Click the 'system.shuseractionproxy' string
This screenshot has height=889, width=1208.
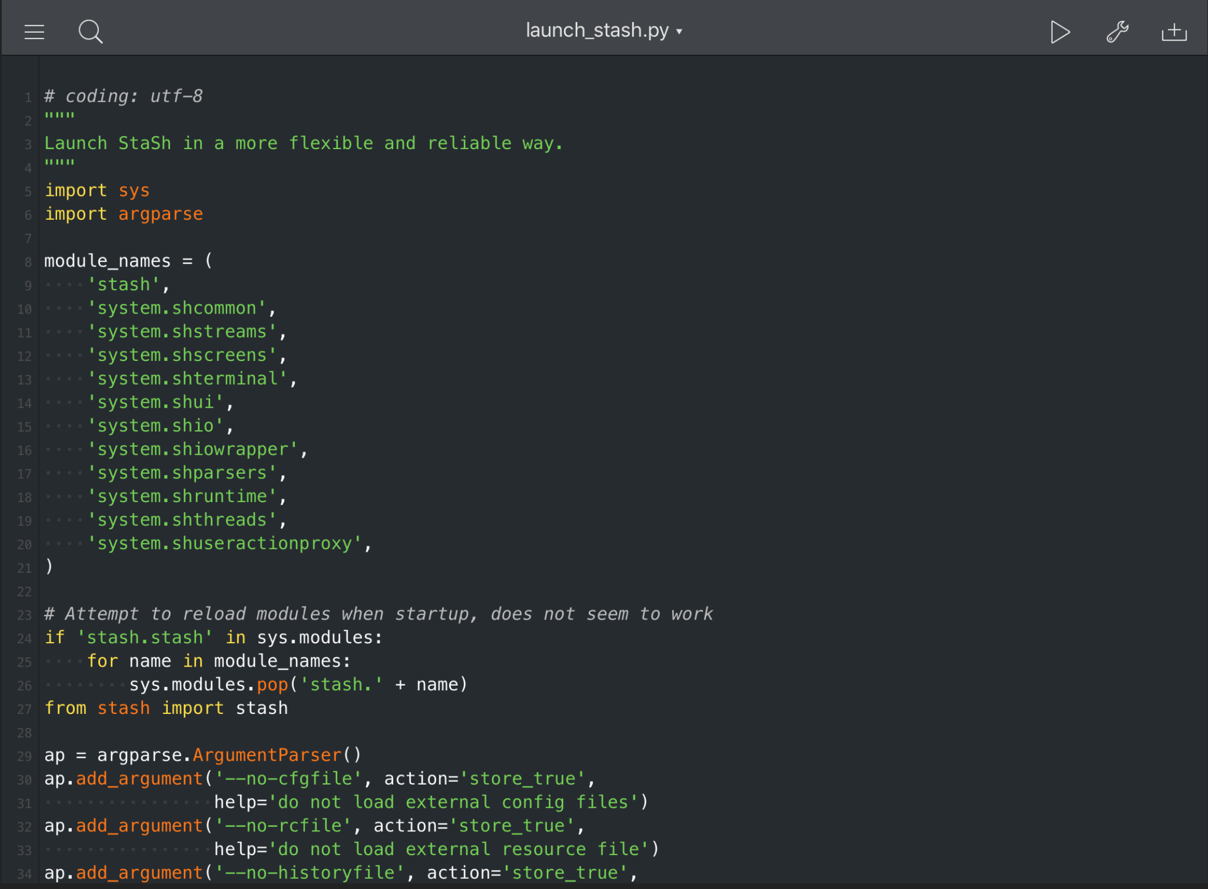pyautogui.click(x=224, y=543)
